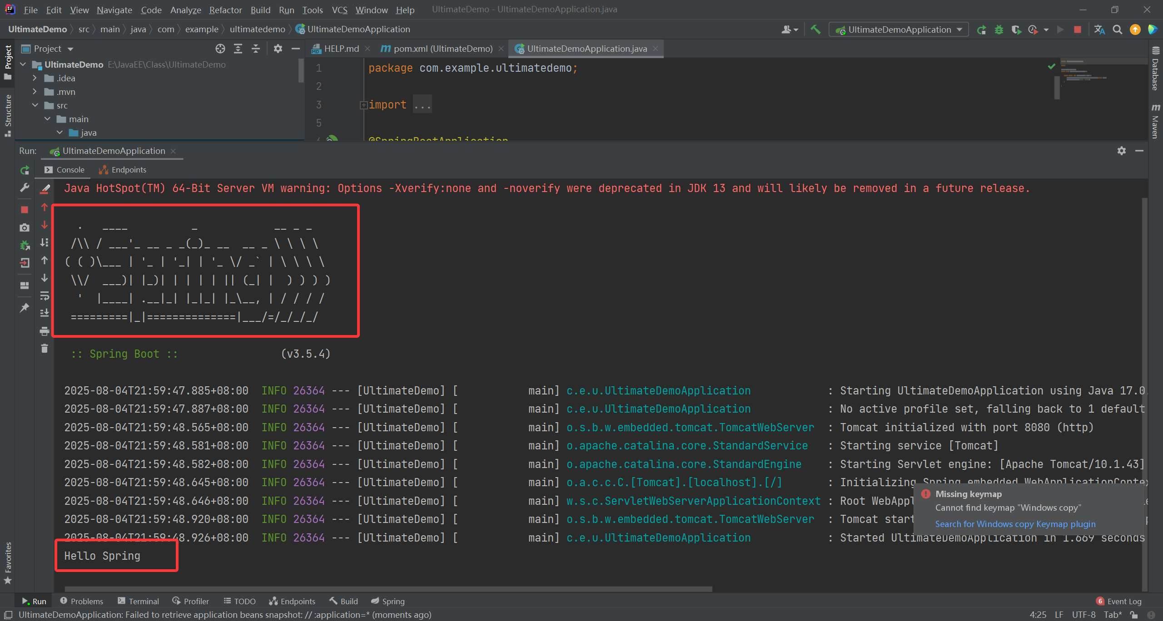Rerun the application from the Run panel sidebar
Image resolution: width=1163 pixels, height=621 pixels.
25,170
